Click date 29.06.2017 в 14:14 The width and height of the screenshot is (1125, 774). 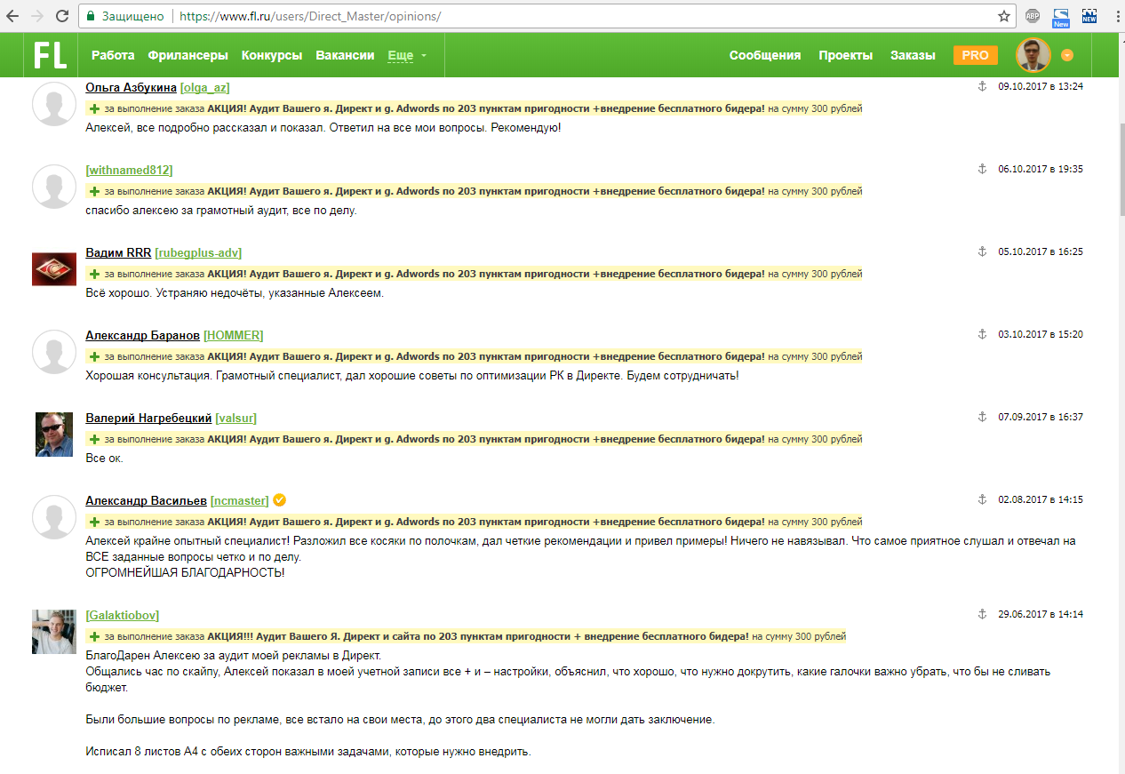pyautogui.click(x=1041, y=614)
